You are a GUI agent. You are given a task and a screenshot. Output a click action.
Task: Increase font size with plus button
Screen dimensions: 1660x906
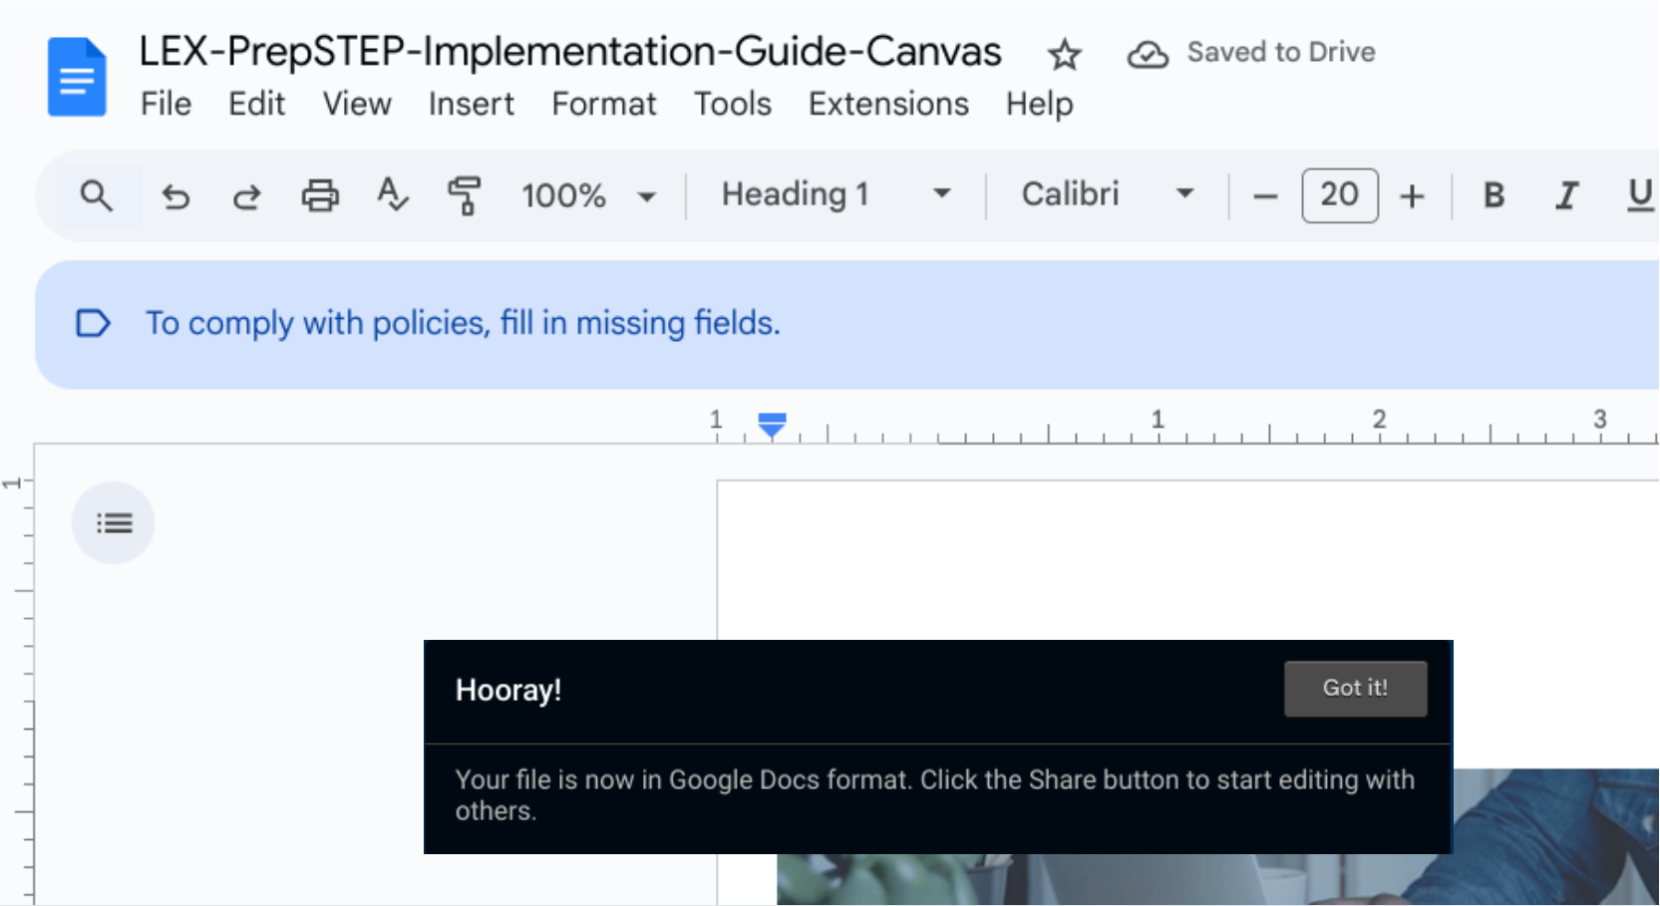(x=1411, y=196)
